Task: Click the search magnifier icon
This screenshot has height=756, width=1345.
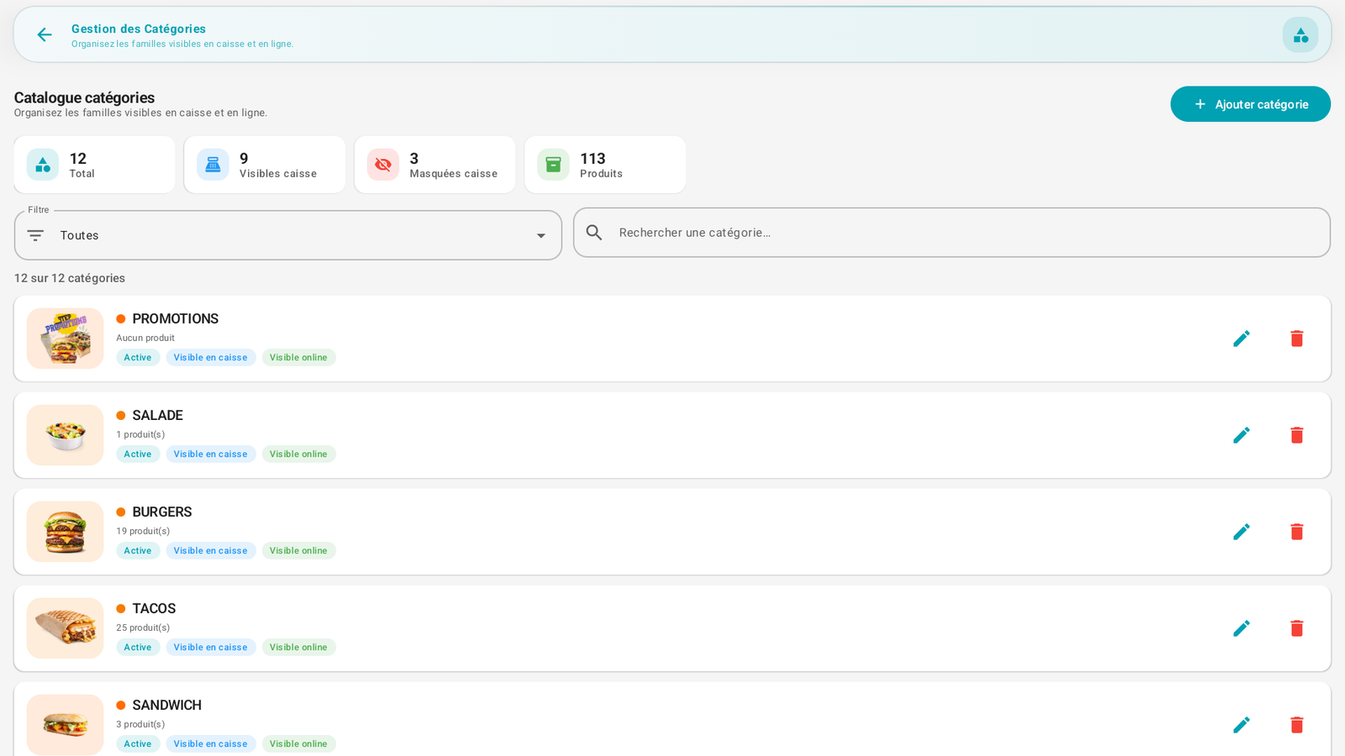Action: 594,233
